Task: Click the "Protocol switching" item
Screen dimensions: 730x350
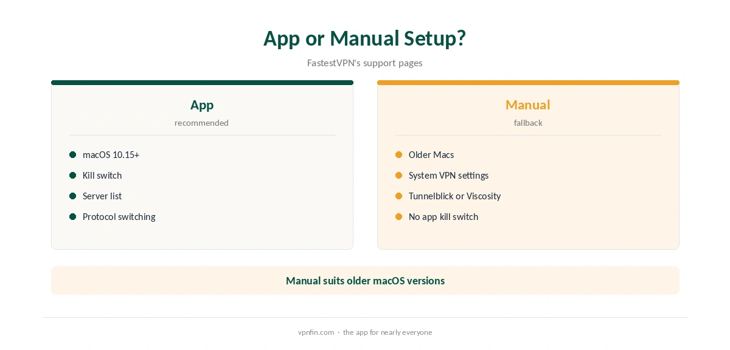Action: [x=119, y=216]
